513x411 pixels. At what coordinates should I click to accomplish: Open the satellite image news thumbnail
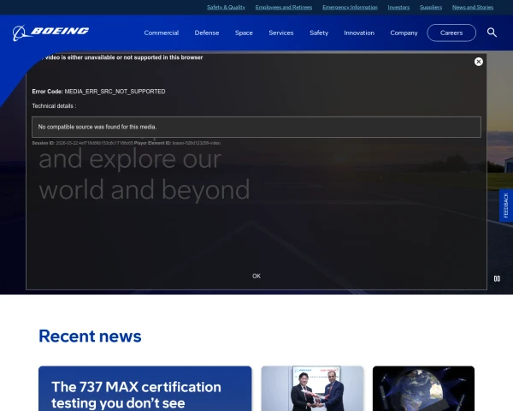pyautogui.click(x=423, y=390)
